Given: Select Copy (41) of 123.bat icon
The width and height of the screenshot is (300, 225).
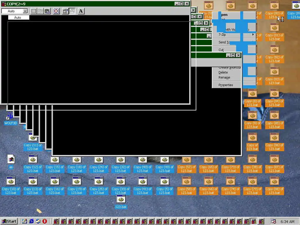Looking at the screenshot, I should [143, 186].
